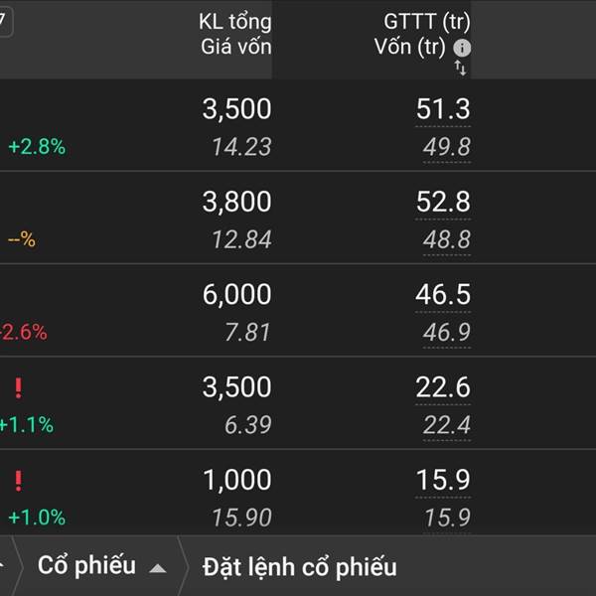Viewport: 596px width, 596px height.
Task: Sort by GTTT using the arrows icon
Action: [x=460, y=69]
